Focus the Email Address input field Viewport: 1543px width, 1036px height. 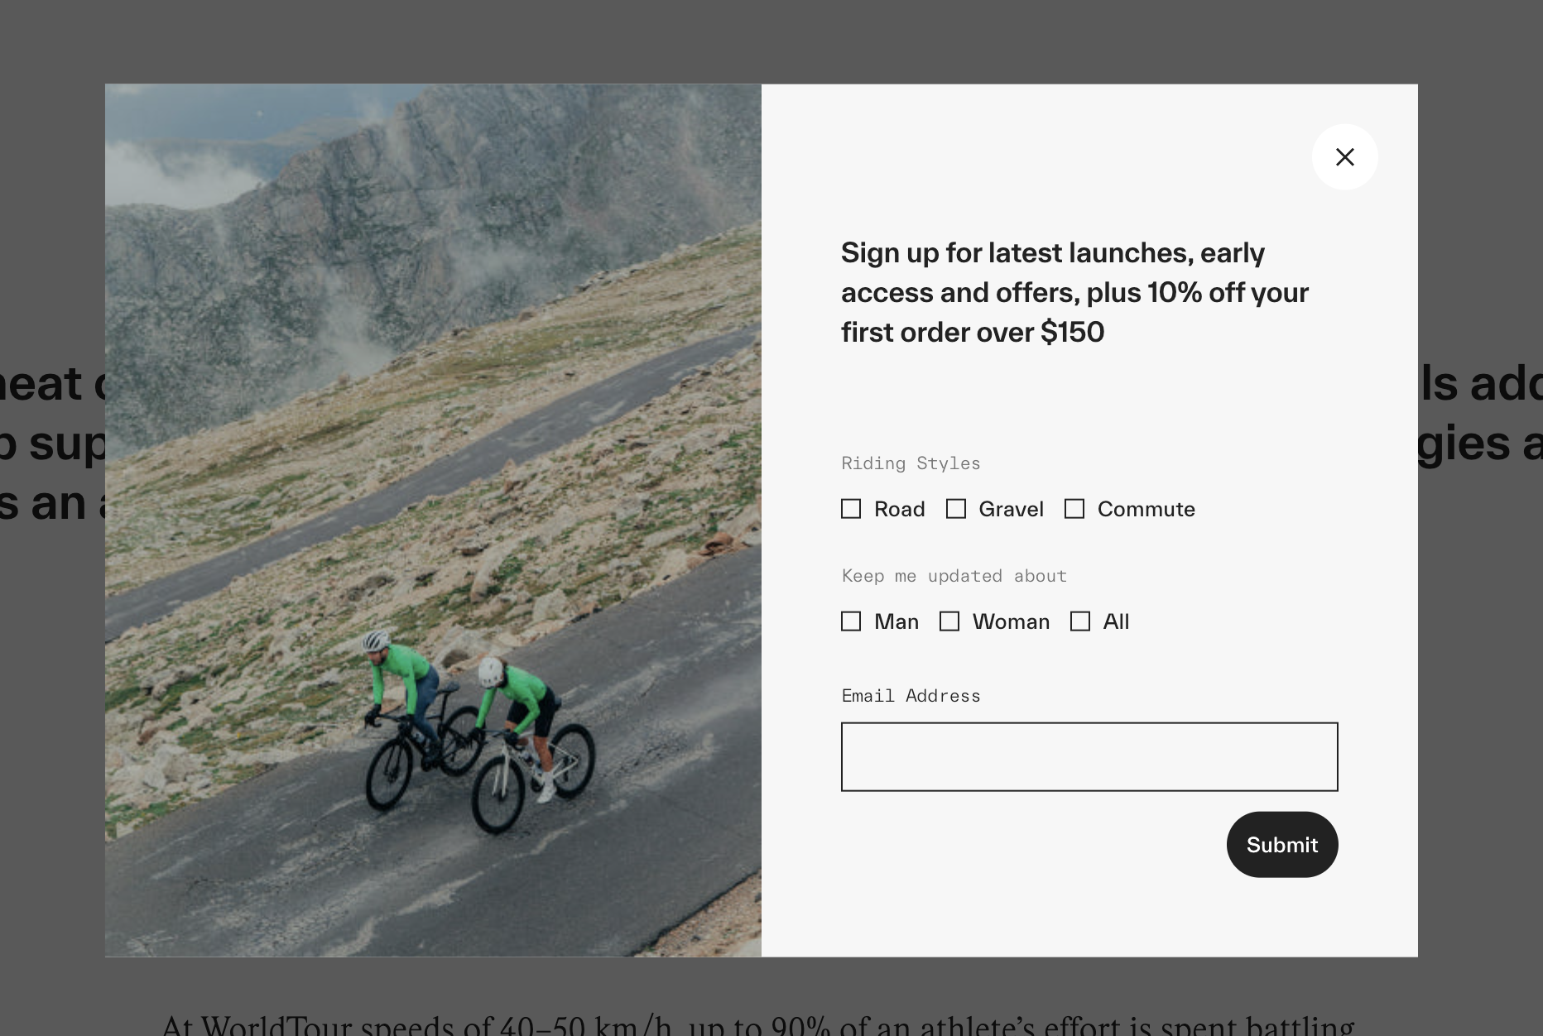(x=1089, y=757)
